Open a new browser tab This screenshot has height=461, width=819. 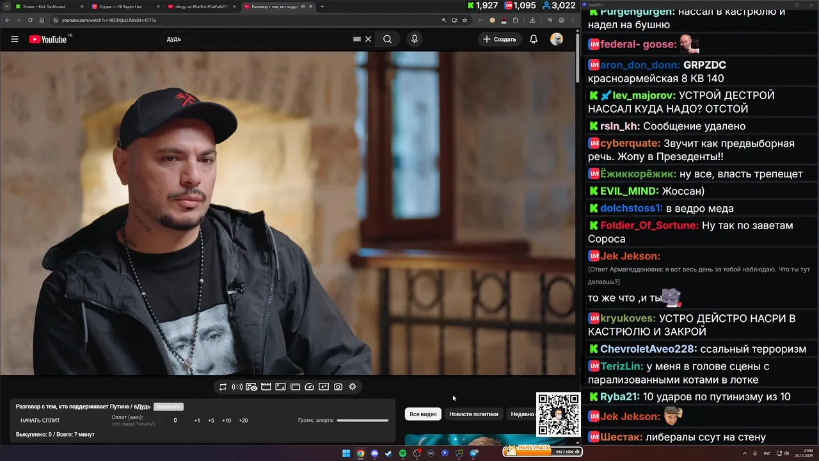click(322, 6)
